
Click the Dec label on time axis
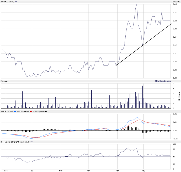click(x=6, y=171)
